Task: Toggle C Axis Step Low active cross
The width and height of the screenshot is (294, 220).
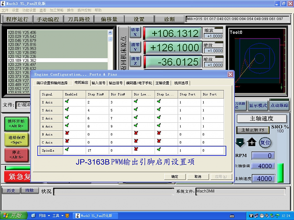Action: pos(159,141)
